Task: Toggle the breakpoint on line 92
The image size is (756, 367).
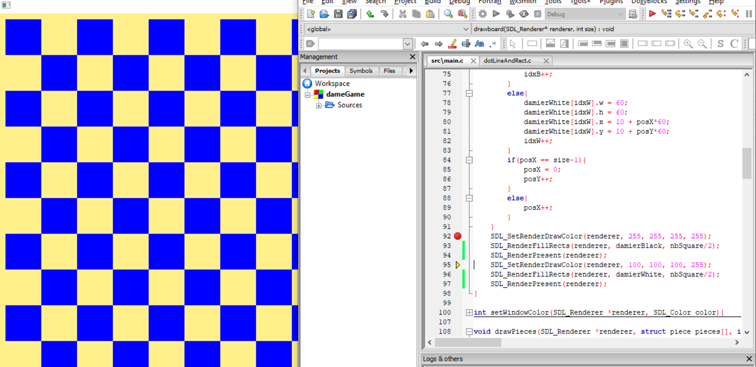Action: click(x=458, y=236)
